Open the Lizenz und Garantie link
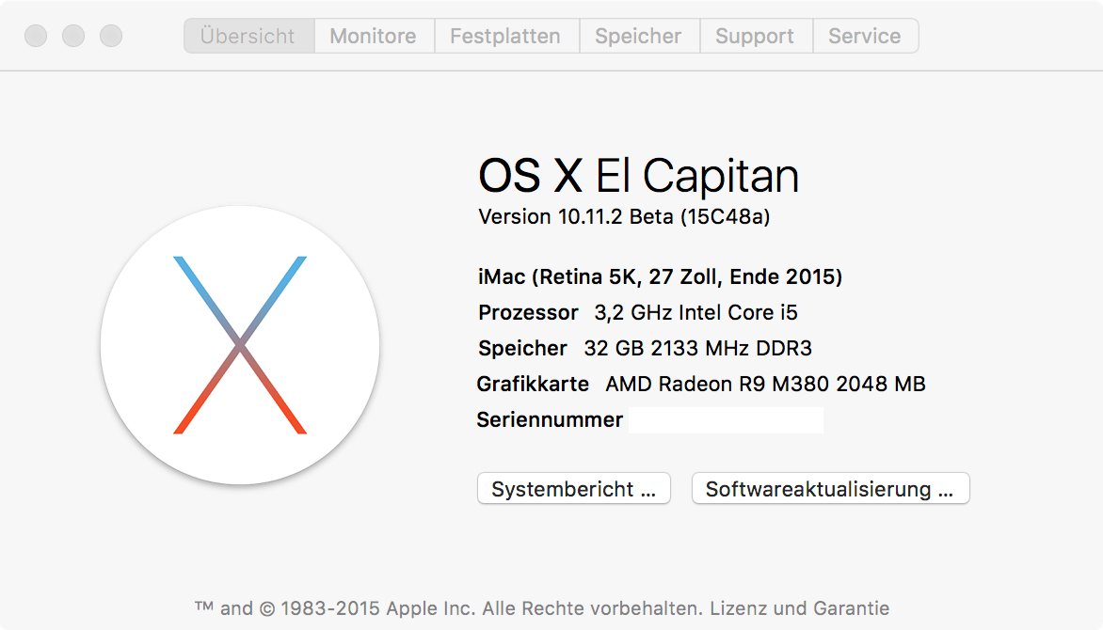This screenshot has width=1103, height=630. [799, 607]
